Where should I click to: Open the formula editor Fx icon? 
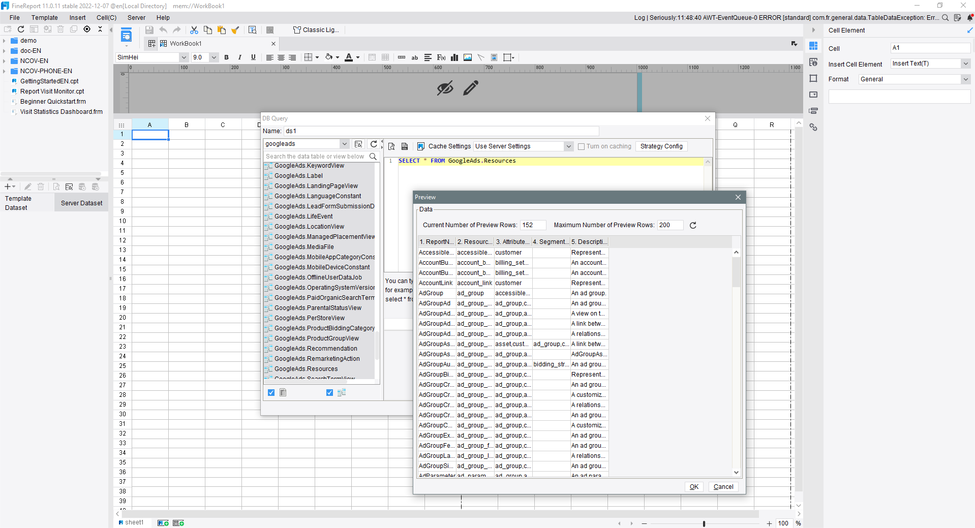tap(441, 57)
